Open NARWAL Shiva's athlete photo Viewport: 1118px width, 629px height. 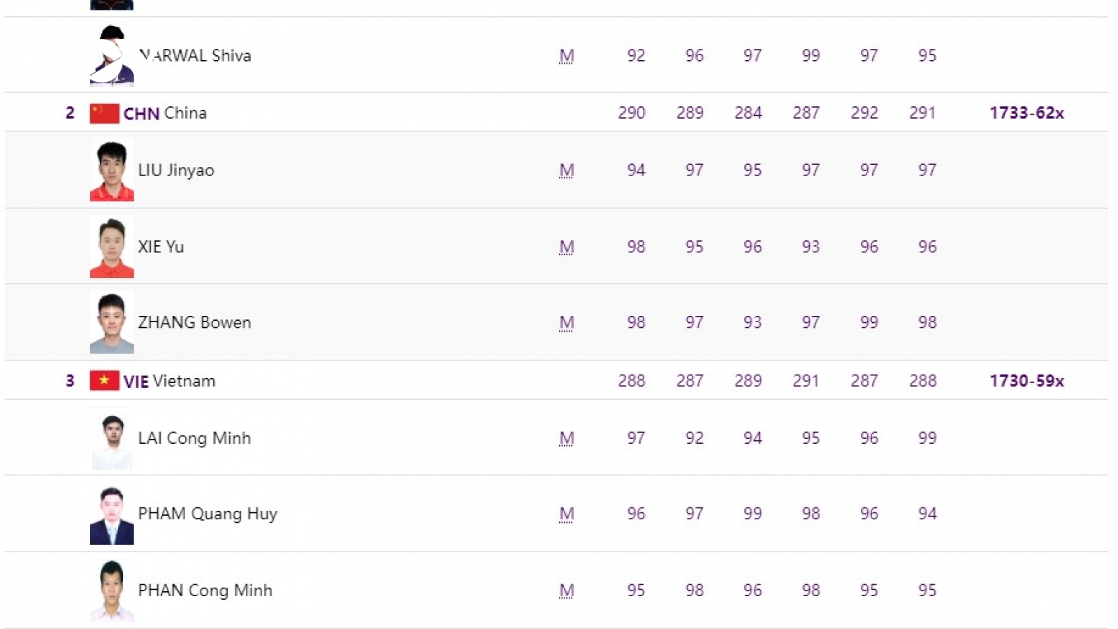coord(112,56)
